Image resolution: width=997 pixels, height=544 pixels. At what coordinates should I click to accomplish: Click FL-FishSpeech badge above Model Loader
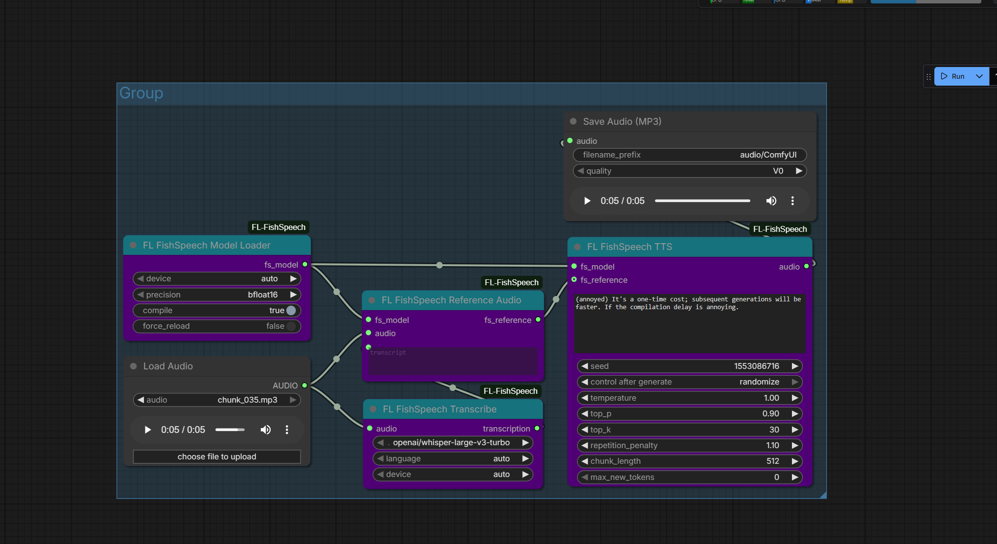(x=278, y=227)
